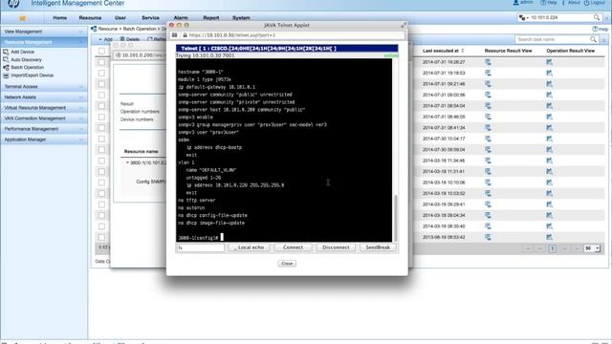Click page number 1 in table pagination
612x344 pixels.
coord(552,248)
